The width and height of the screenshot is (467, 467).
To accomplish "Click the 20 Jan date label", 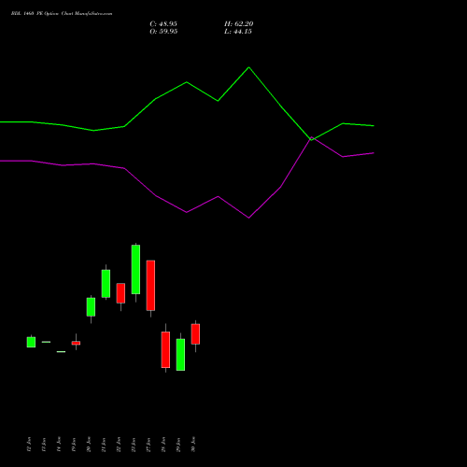I will pyautogui.click(x=89, y=445).
